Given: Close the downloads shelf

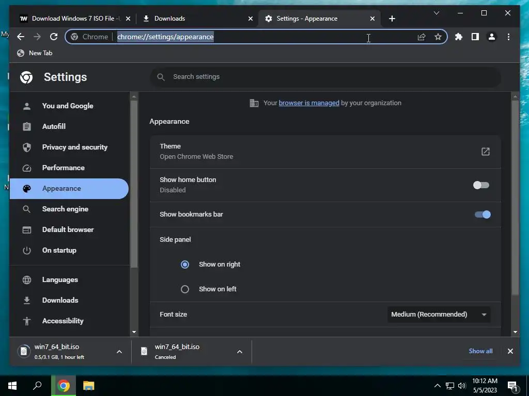Looking at the screenshot, I should [x=510, y=351].
